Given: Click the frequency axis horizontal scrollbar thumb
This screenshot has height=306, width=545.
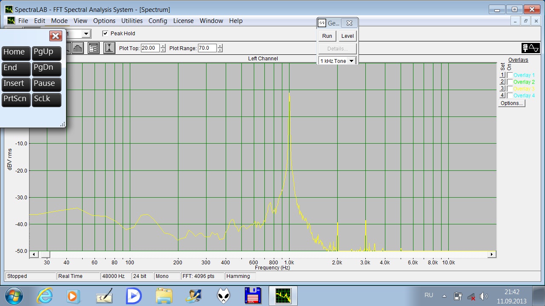Looking at the screenshot, I should pyautogui.click(x=45, y=255).
